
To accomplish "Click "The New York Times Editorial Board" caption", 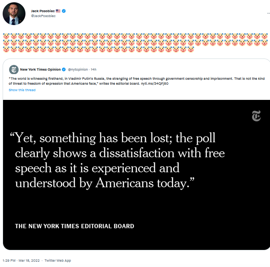I will pos(74,226).
